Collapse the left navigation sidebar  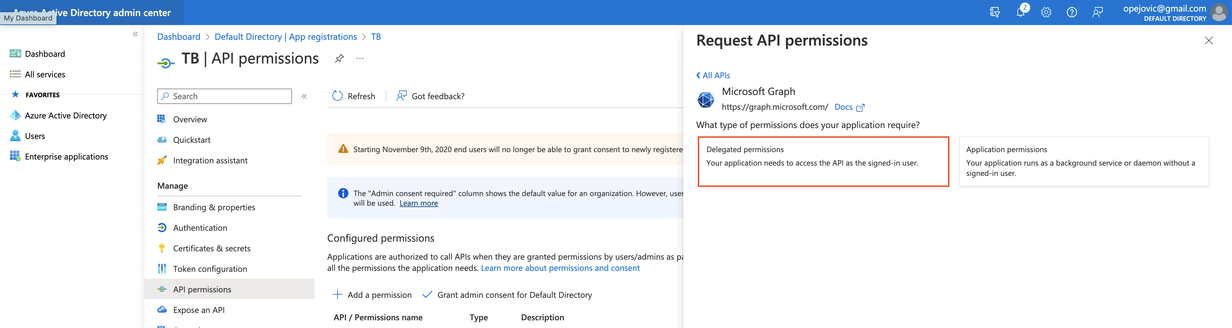(x=135, y=34)
